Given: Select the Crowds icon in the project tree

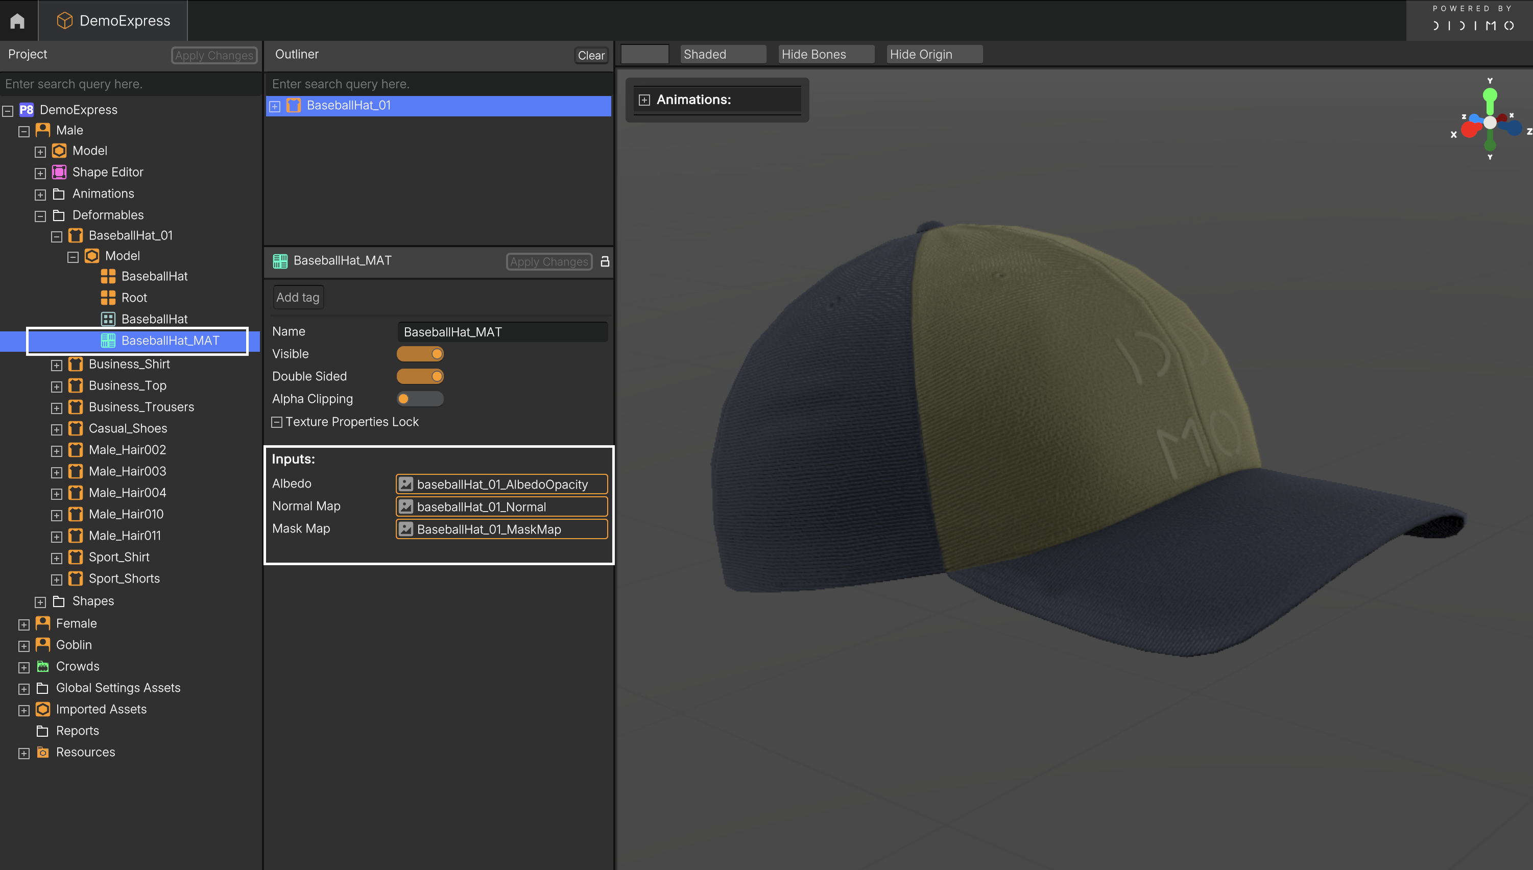Looking at the screenshot, I should tap(42, 666).
